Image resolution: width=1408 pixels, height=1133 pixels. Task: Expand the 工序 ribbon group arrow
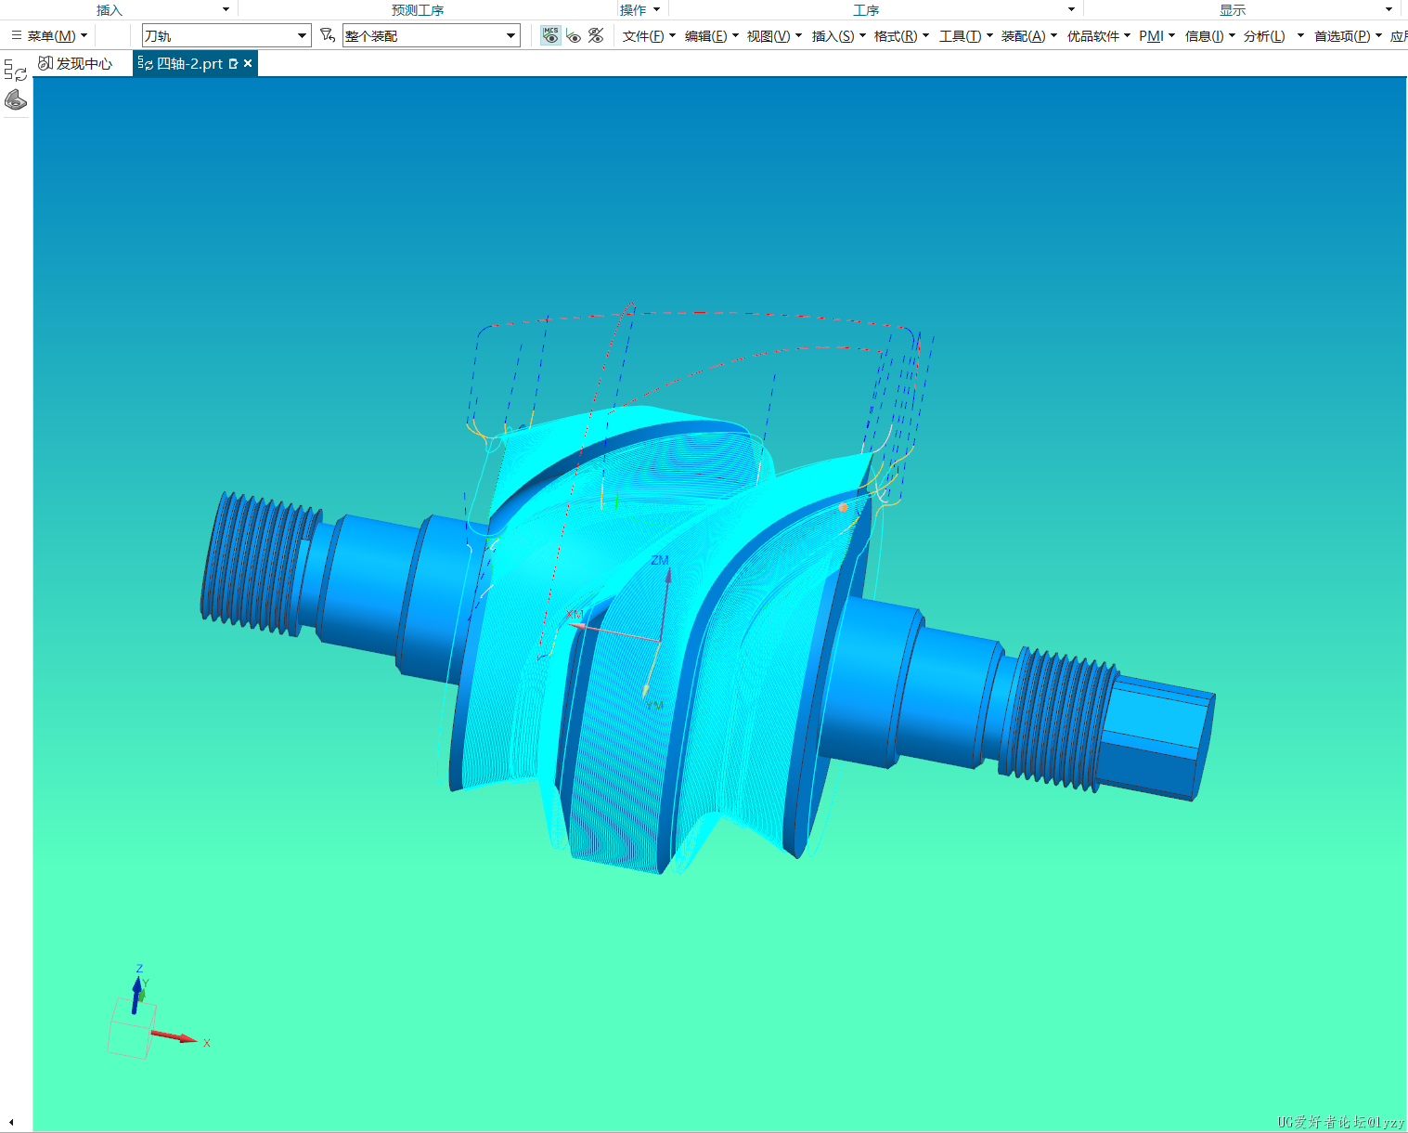coord(1071,9)
